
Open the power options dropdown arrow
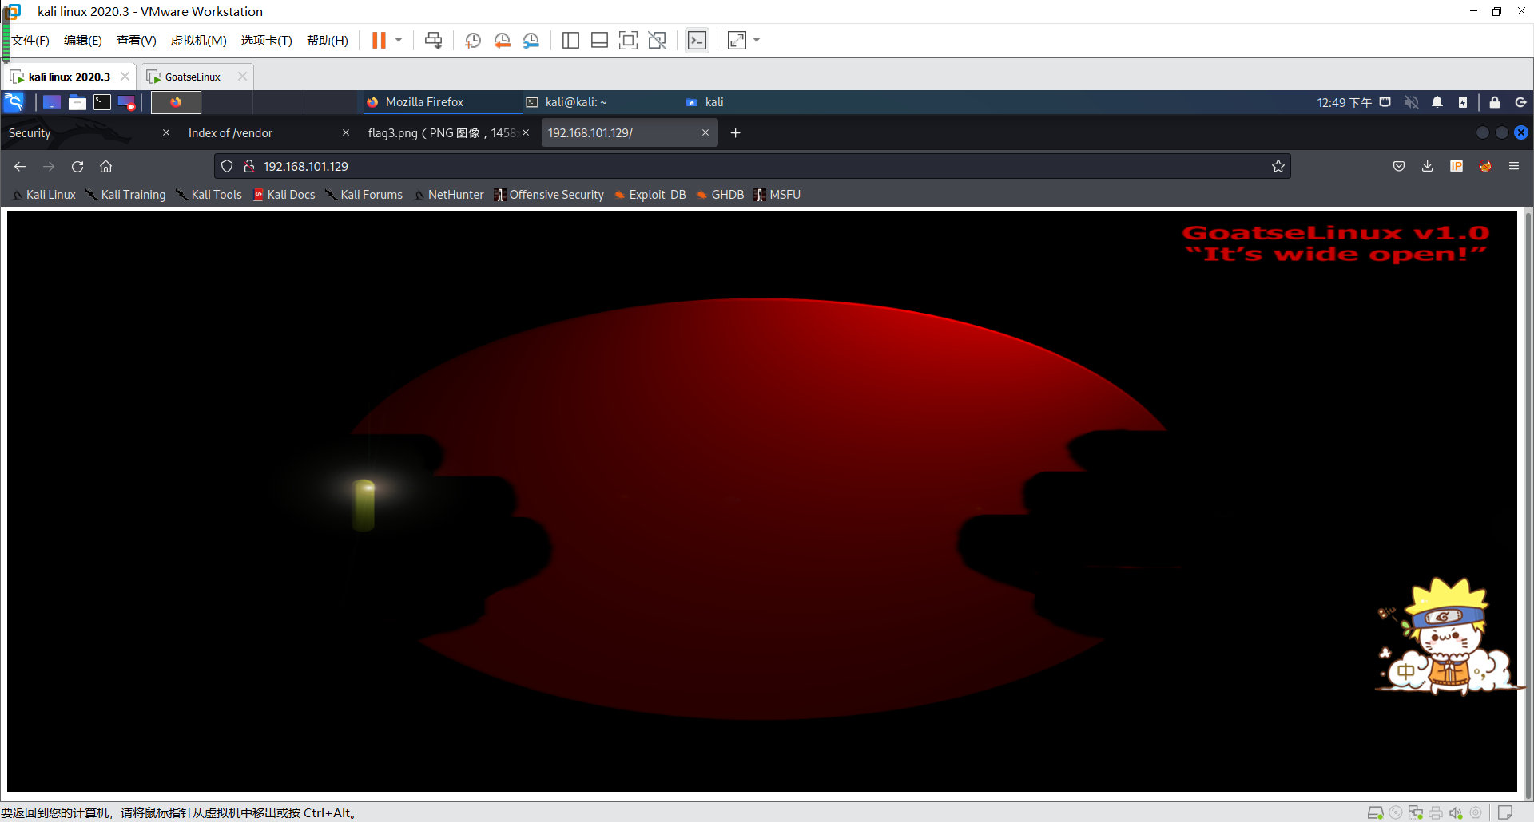click(398, 41)
